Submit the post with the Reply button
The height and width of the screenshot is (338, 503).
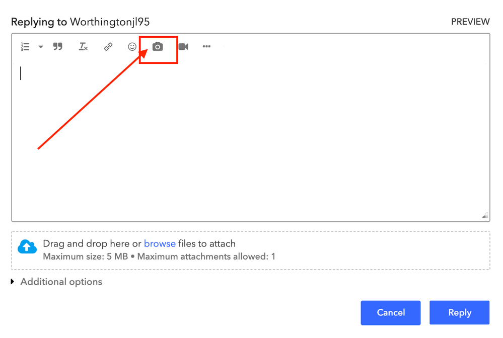point(459,312)
